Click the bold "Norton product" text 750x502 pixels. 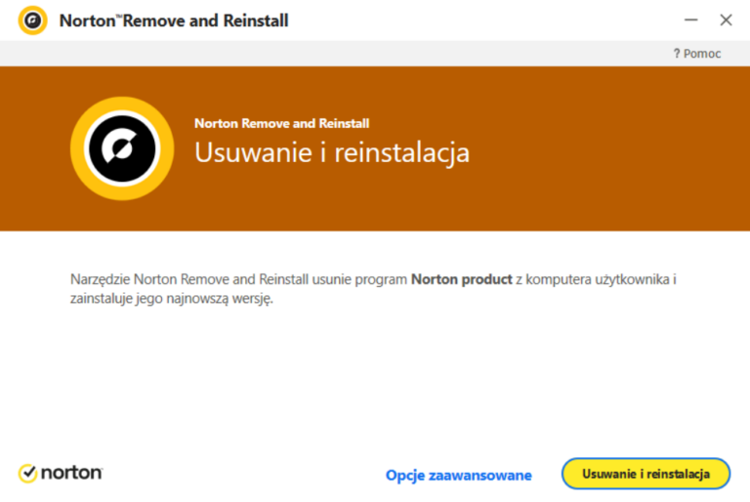(462, 279)
